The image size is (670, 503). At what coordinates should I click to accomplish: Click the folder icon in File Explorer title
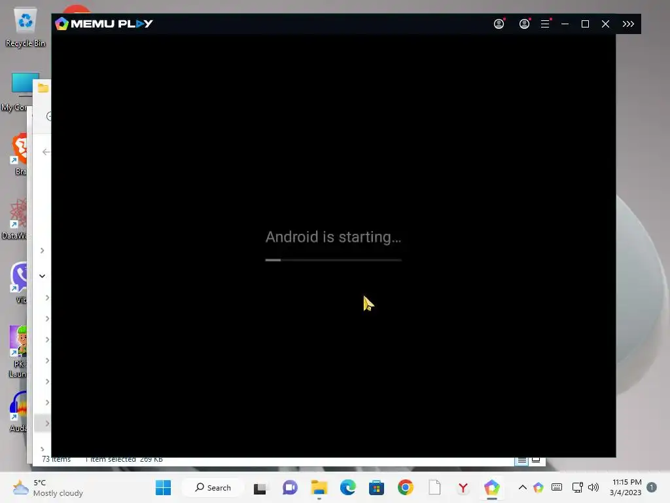point(43,88)
